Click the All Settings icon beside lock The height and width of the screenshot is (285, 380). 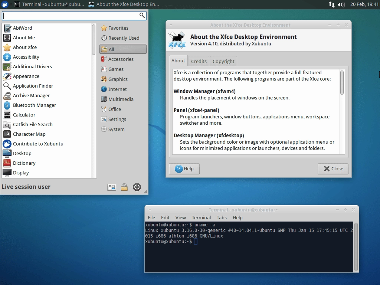[x=112, y=187]
